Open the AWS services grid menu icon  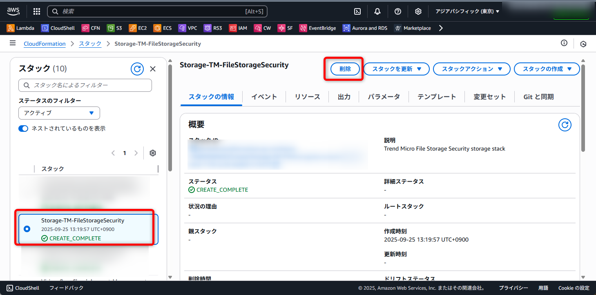(36, 11)
